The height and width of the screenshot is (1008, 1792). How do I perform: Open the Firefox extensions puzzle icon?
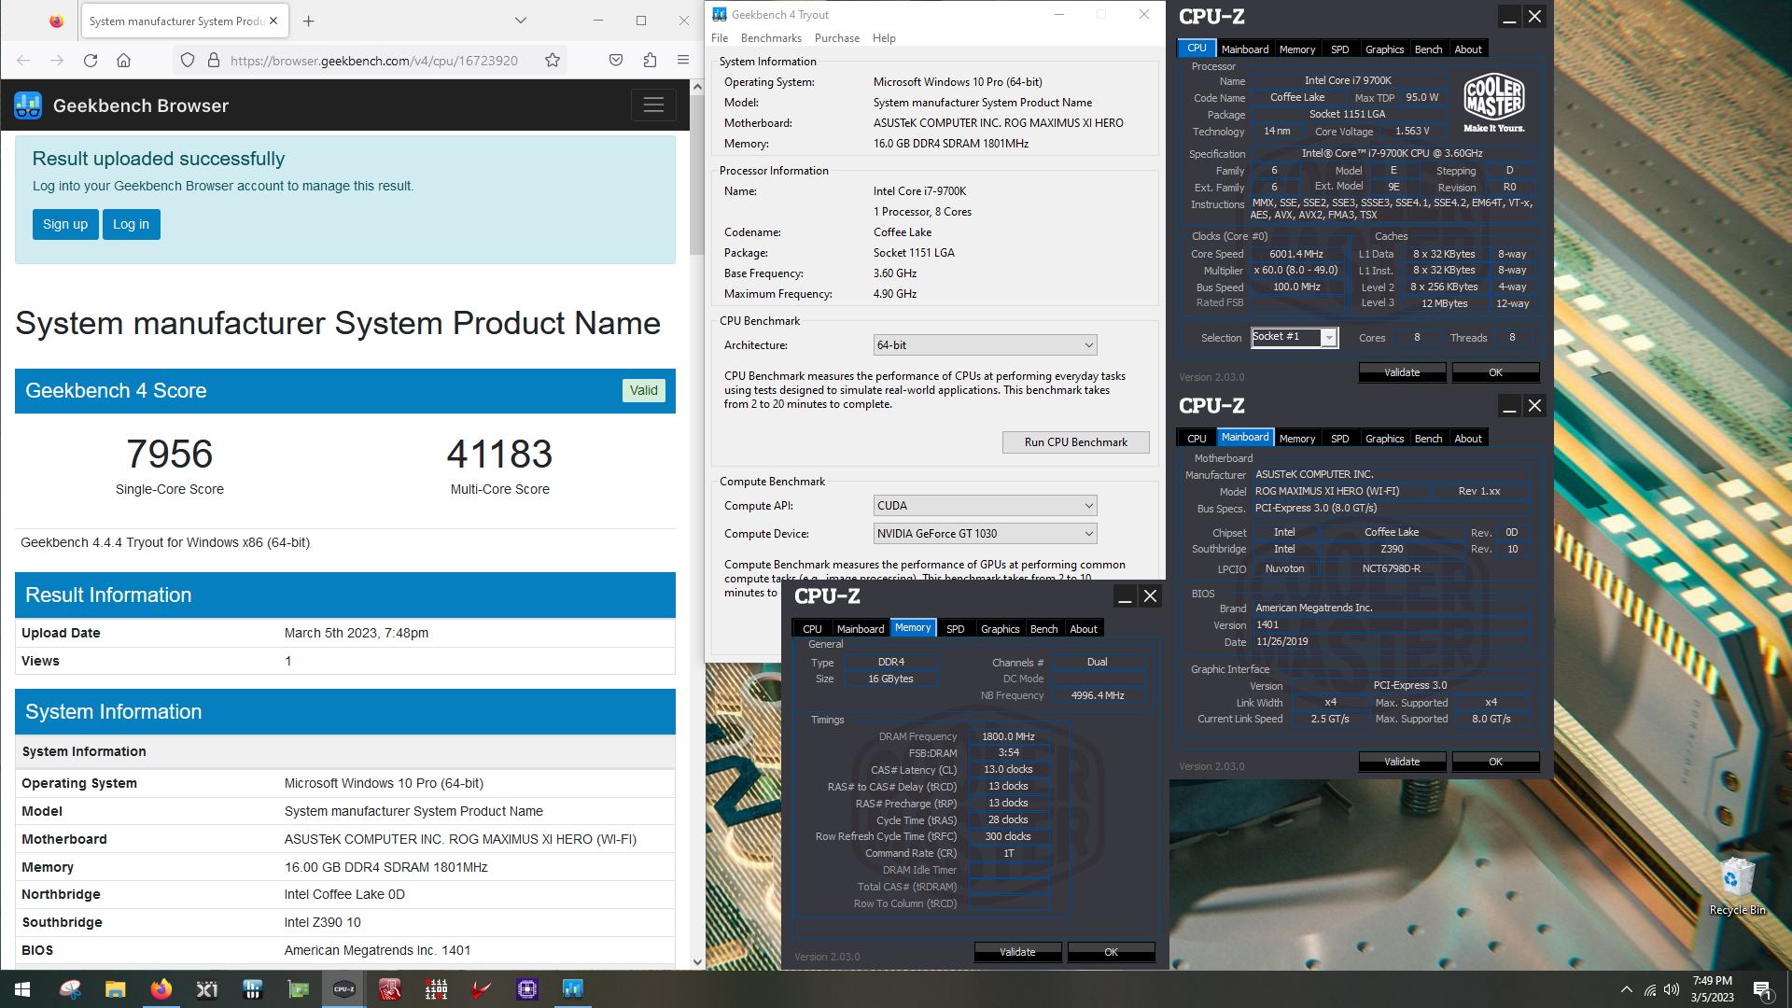[650, 61]
